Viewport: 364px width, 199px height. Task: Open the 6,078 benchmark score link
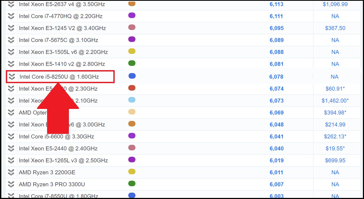coord(276,77)
